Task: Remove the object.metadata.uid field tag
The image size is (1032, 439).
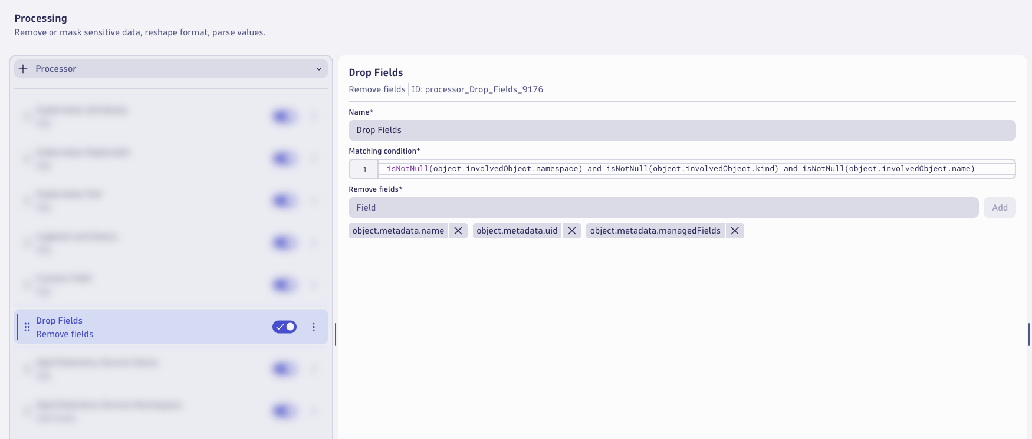Action: [x=572, y=231]
